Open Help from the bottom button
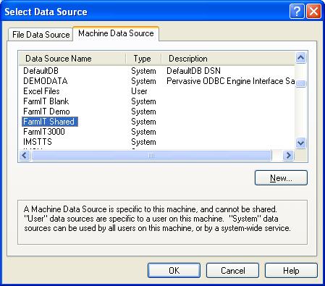This screenshot has height=286, width=325. coord(291,271)
